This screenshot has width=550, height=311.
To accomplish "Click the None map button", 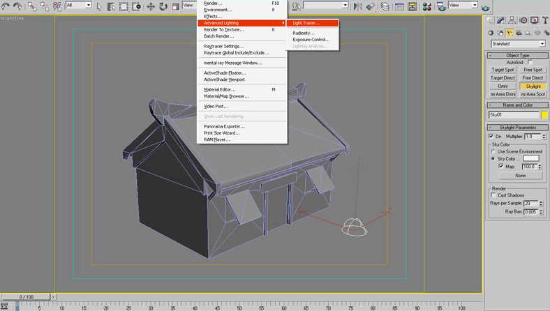I will coord(521,175).
